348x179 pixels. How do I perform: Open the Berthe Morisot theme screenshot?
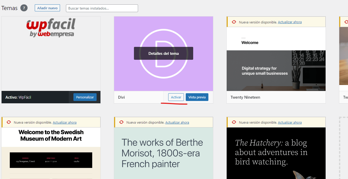(x=164, y=153)
